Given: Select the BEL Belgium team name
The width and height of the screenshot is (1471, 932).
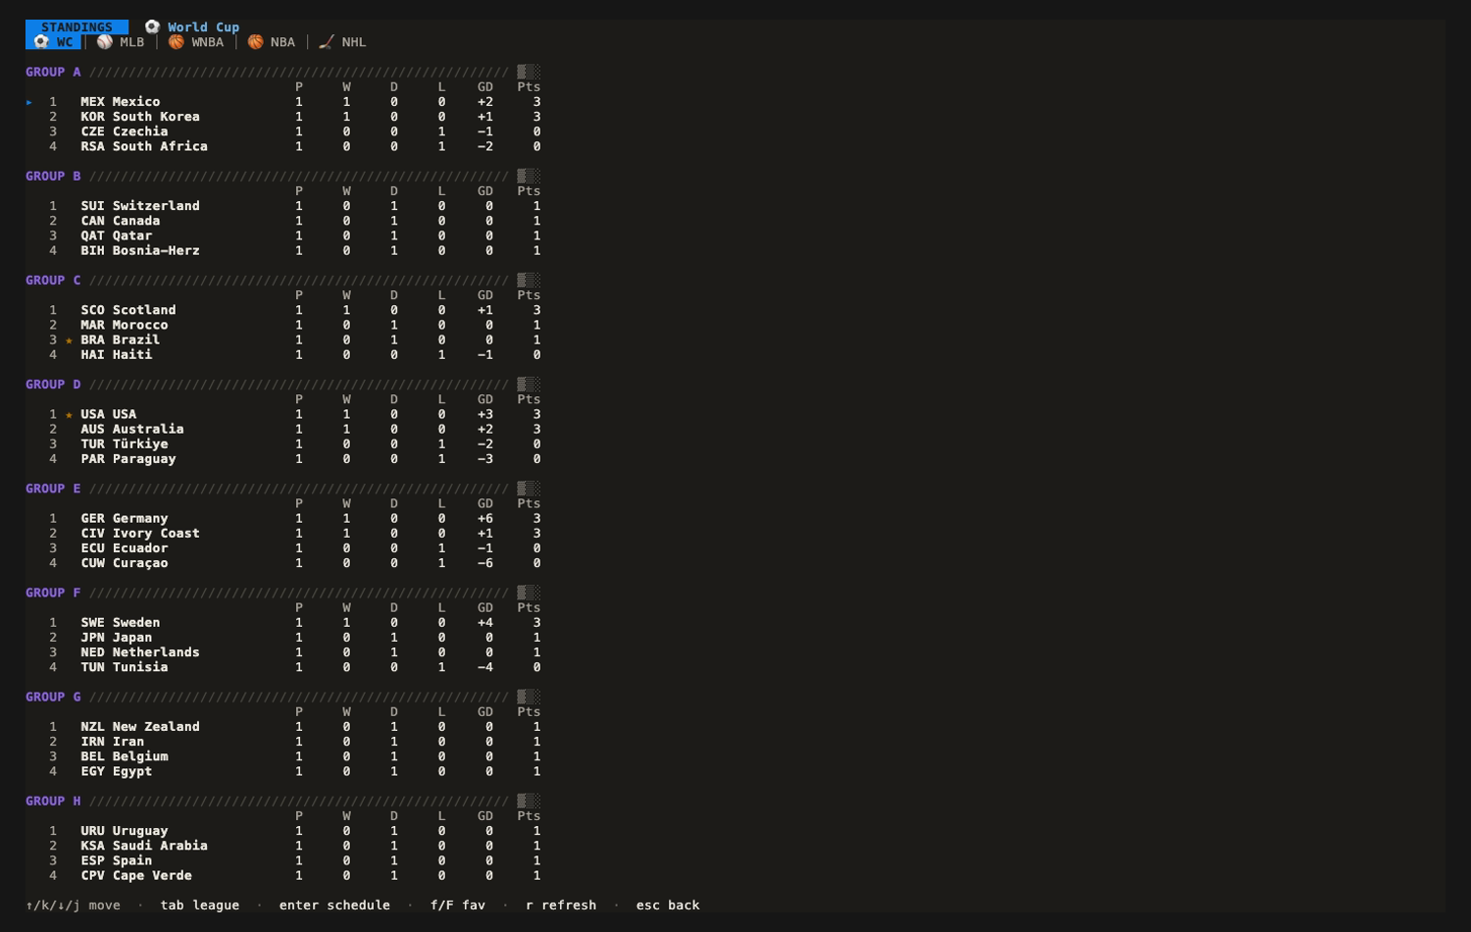Looking at the screenshot, I should pyautogui.click(x=125, y=756).
